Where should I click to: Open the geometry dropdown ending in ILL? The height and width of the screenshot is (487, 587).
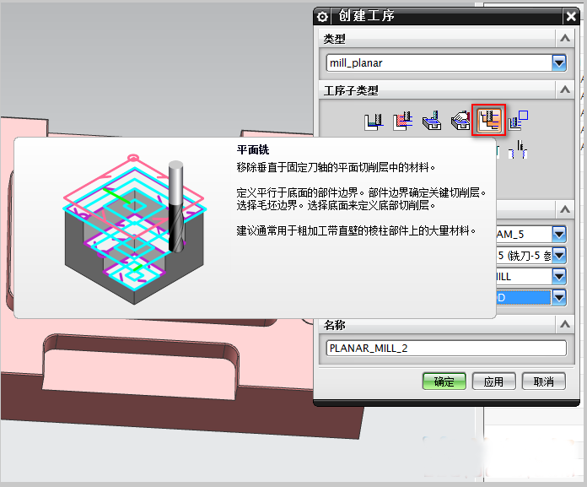click(558, 276)
